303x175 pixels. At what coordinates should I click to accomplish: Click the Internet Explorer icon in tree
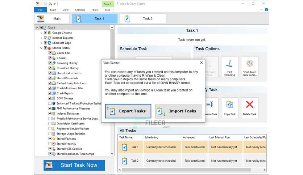click(49, 38)
